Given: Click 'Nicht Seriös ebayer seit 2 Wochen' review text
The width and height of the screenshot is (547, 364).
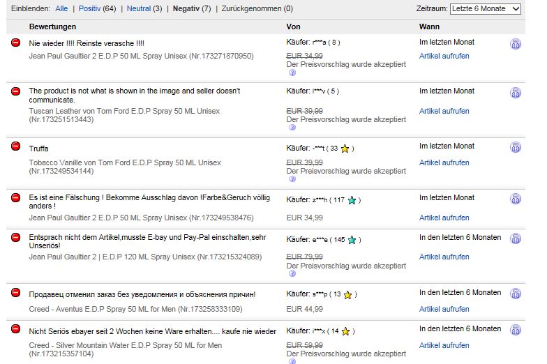Looking at the screenshot, I should pos(152,331).
